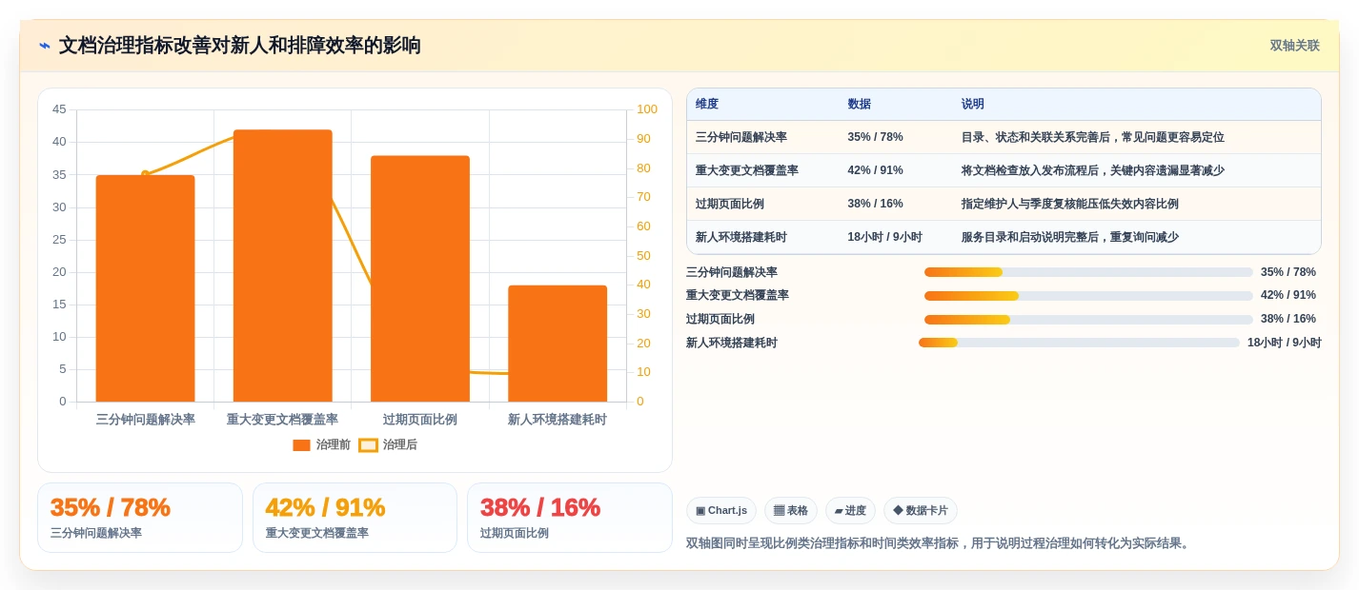Click the 重大变更文档覆盖率 progress bar

1088,296
